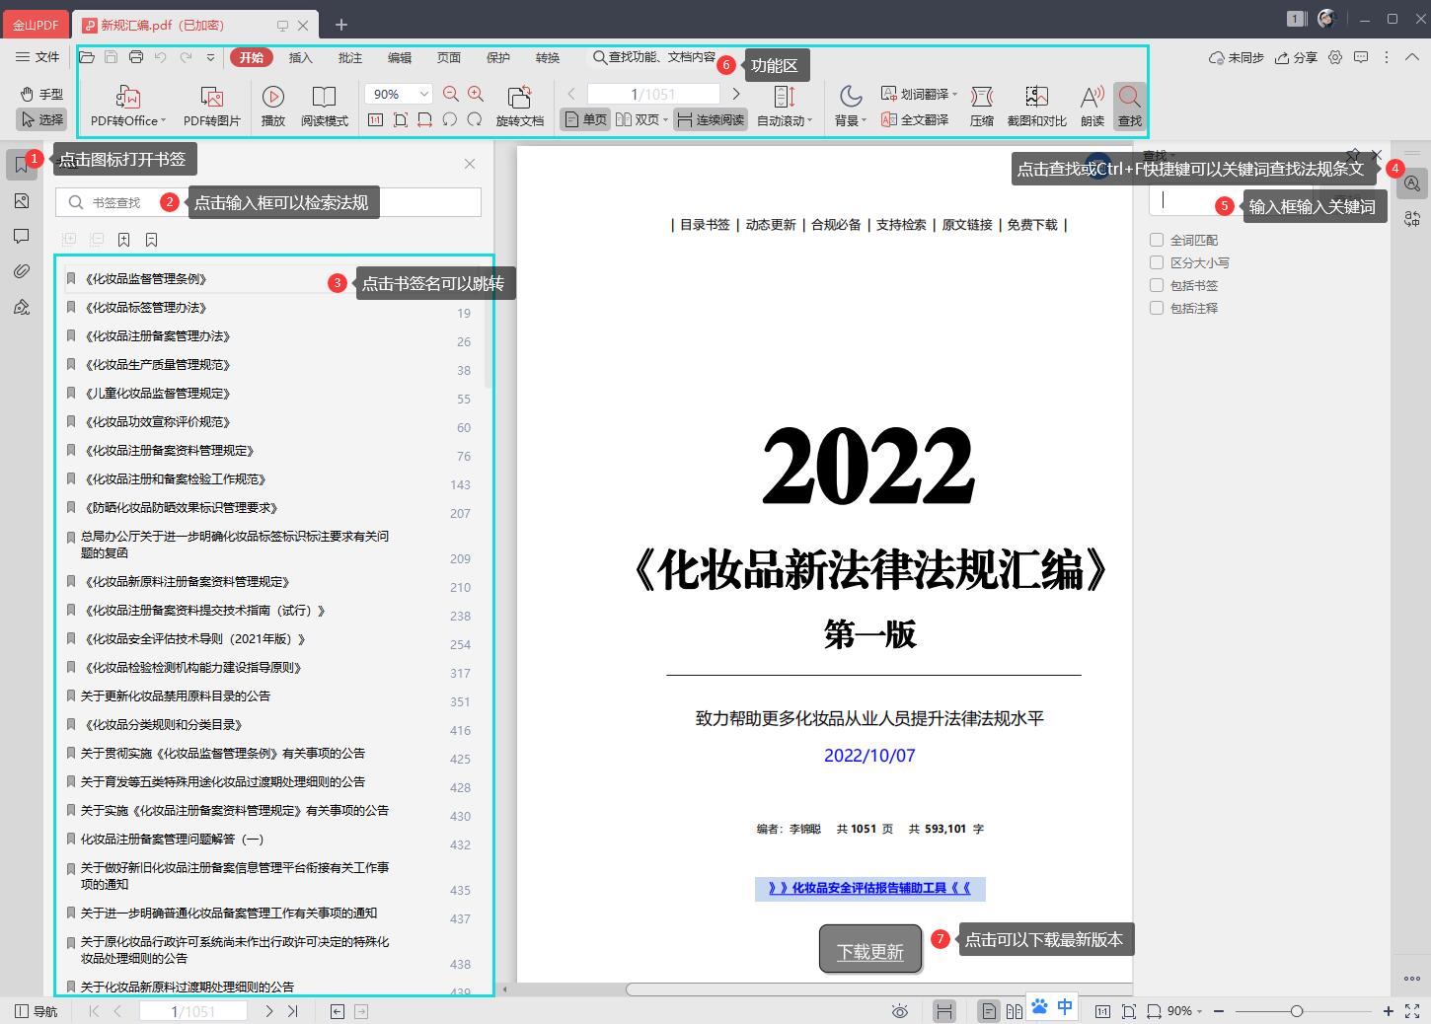Zoom in with the plus magnifier icon
This screenshot has width=1431, height=1024.
click(x=476, y=94)
